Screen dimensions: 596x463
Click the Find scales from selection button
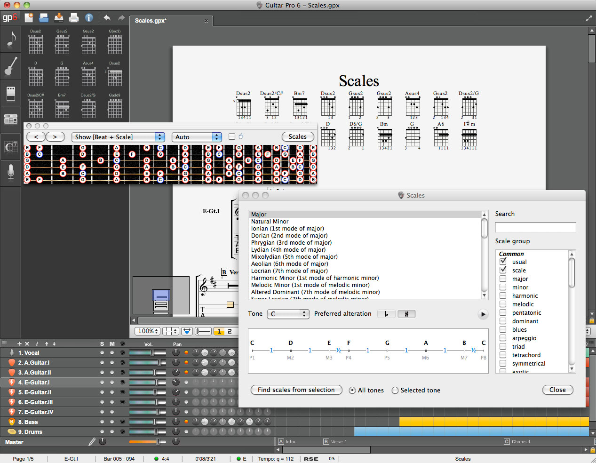296,390
